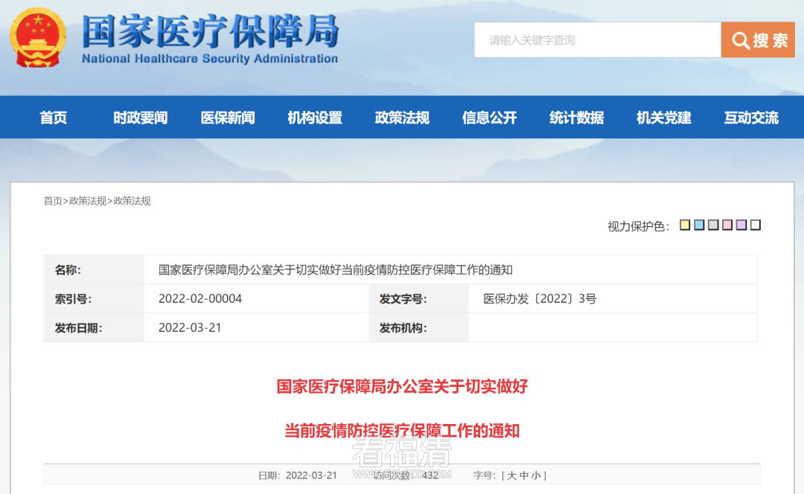This screenshot has width=804, height=494.
Task: Click the 索引号 label cell
Action: pos(94,299)
